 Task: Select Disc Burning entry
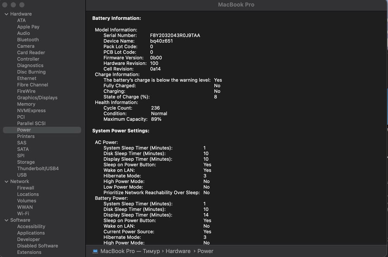tap(31, 72)
